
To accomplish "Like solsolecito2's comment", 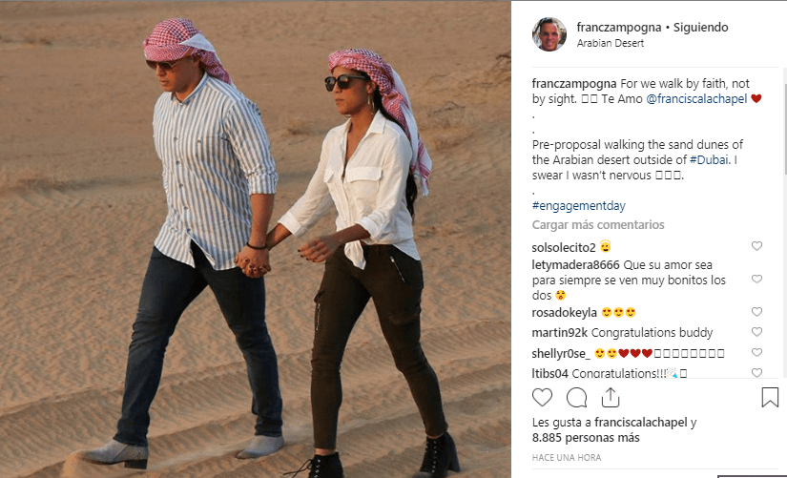I will tap(756, 245).
